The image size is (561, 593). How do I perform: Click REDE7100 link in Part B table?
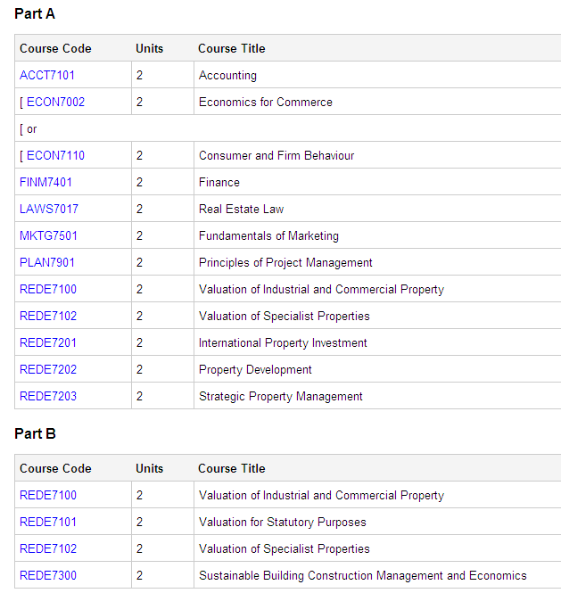click(48, 496)
